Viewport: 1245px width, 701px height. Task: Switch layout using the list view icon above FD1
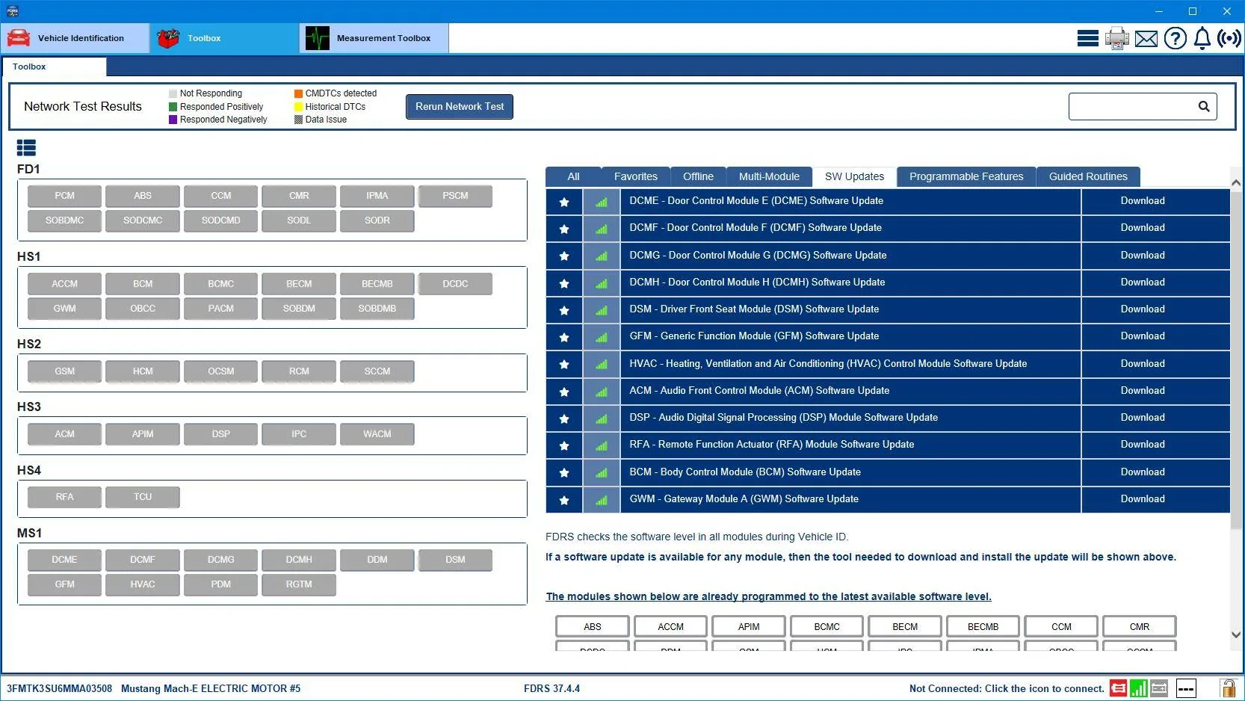tap(26, 148)
